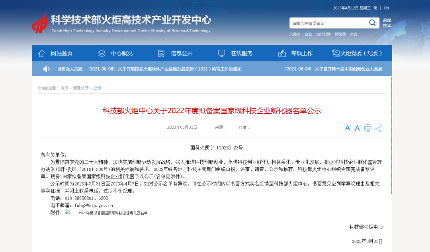Open the attachment paperclip icon beside 附件

click(67, 213)
